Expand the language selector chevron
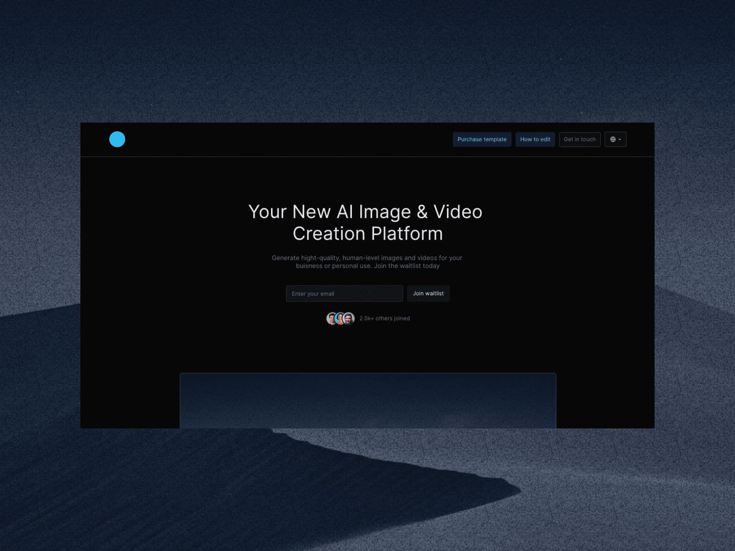The width and height of the screenshot is (735, 551). pos(620,140)
